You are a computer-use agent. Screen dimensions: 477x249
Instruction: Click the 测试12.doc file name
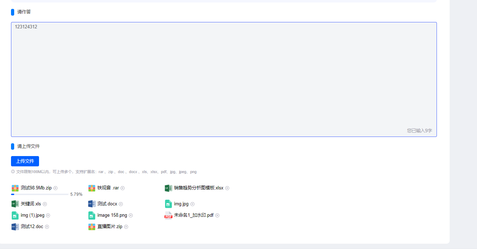(32, 227)
